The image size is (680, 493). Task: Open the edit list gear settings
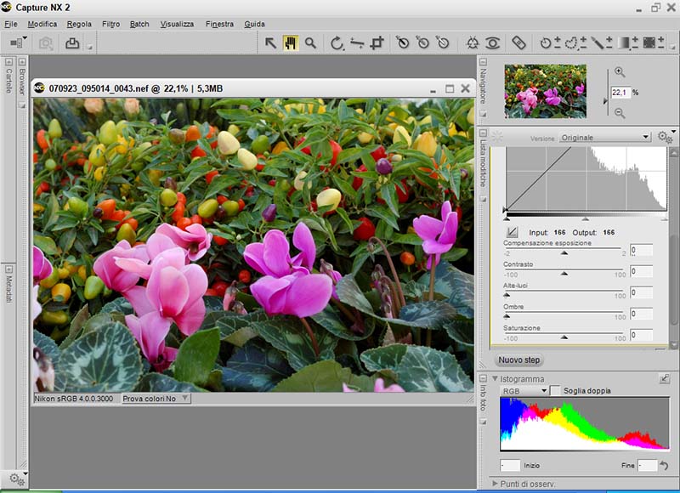(665, 137)
